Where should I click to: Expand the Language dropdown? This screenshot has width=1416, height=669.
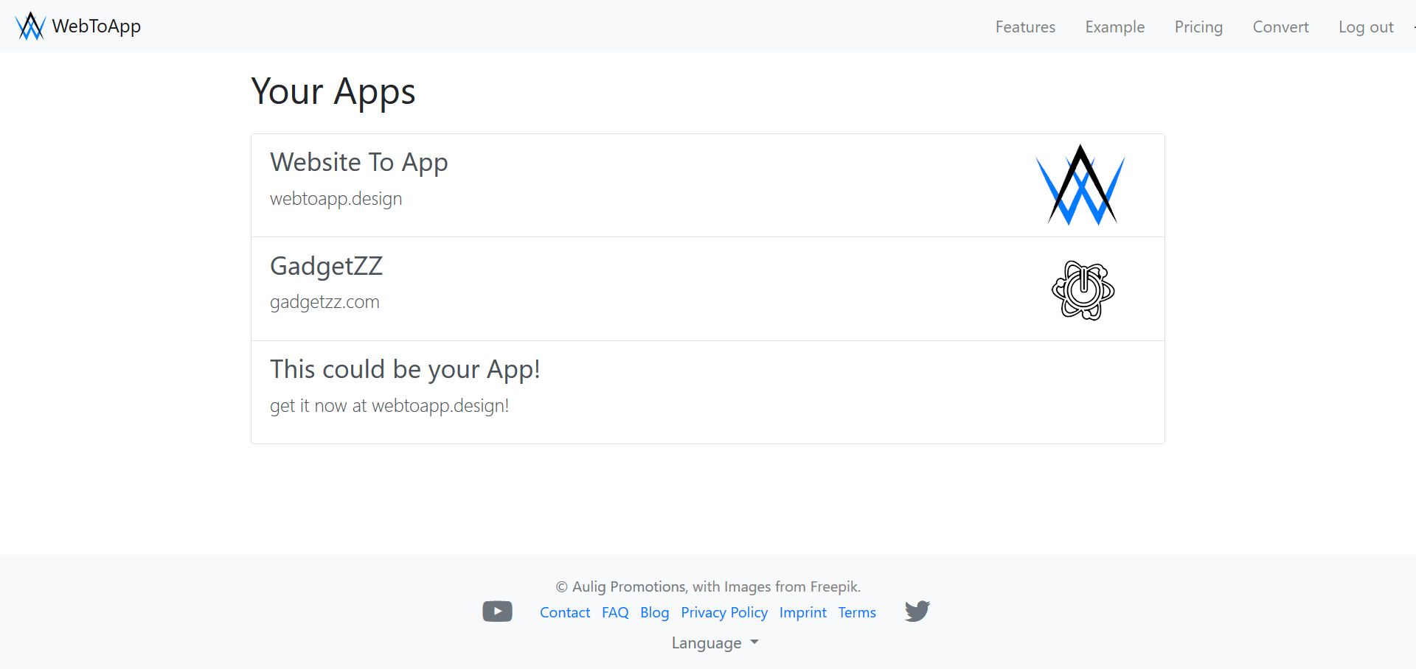click(x=714, y=642)
